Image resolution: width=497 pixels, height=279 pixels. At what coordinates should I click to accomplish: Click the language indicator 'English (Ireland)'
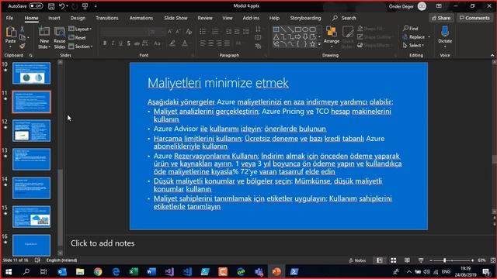pos(61,260)
